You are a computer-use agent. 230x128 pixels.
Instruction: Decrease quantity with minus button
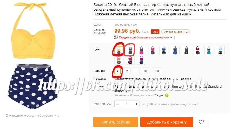pyautogui.click(x=118, y=104)
